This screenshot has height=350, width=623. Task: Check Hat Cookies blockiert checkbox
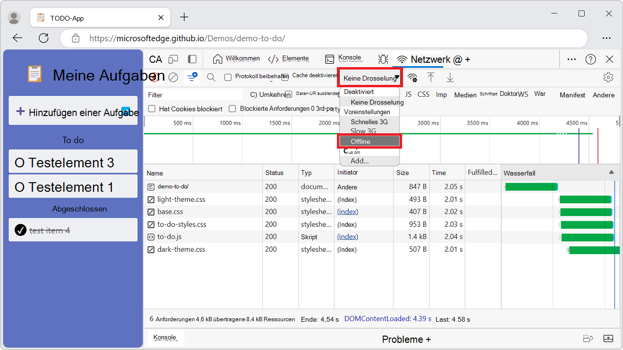click(x=152, y=109)
